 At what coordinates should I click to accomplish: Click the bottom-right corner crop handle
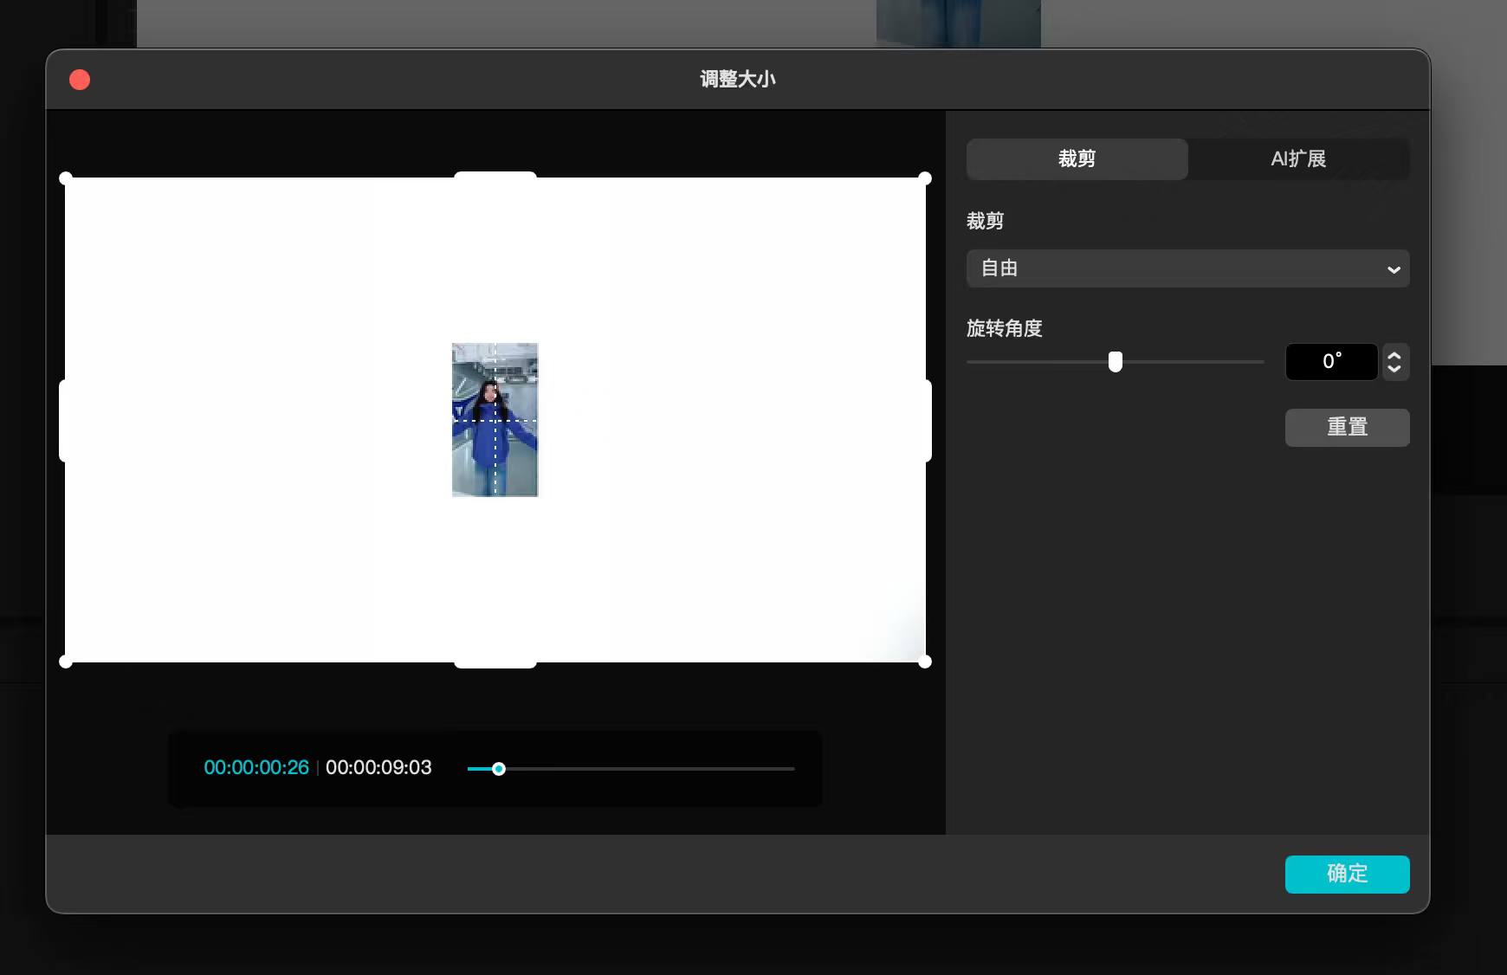(924, 662)
